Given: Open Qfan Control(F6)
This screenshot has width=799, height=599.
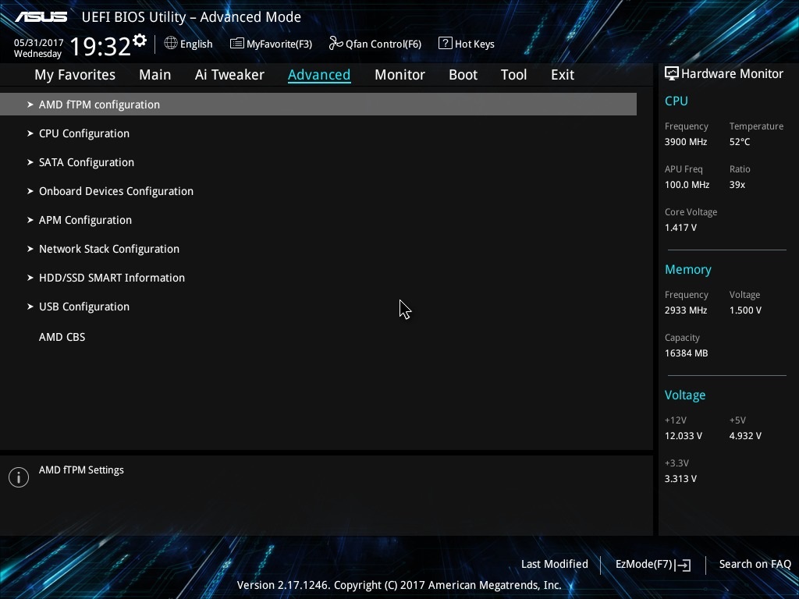Looking at the screenshot, I should pyautogui.click(x=375, y=44).
